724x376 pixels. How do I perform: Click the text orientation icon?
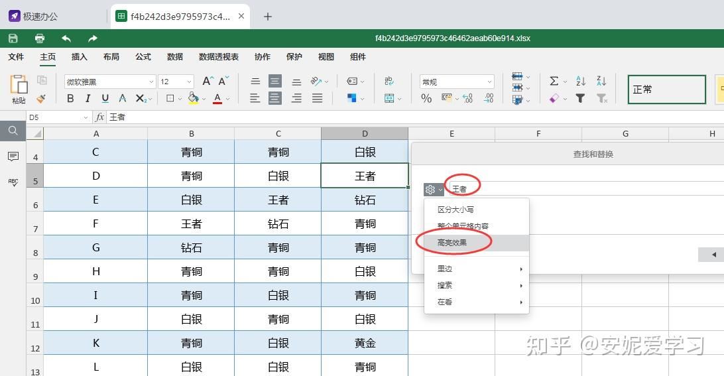coord(316,82)
